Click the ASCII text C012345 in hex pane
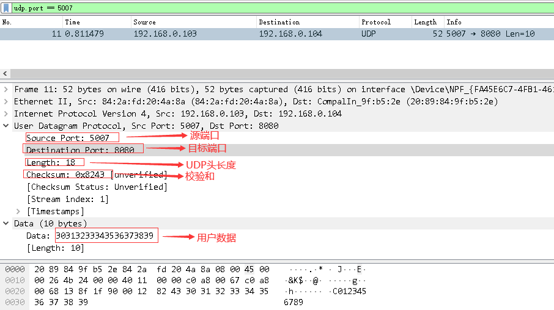 point(349,291)
